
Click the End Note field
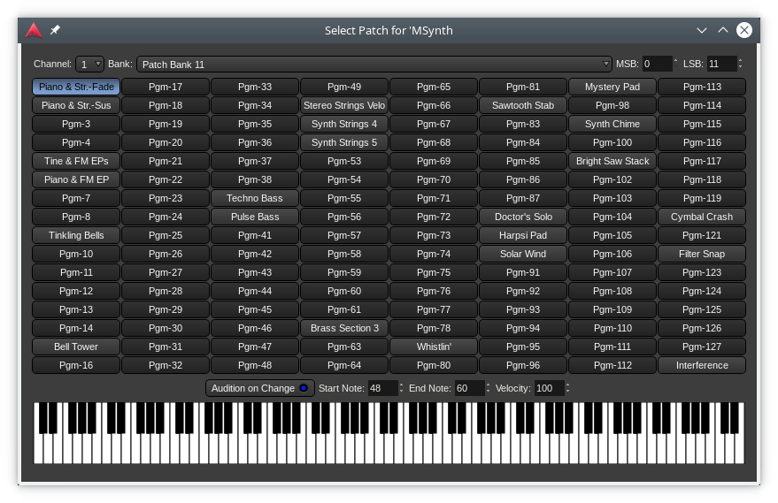(469, 388)
